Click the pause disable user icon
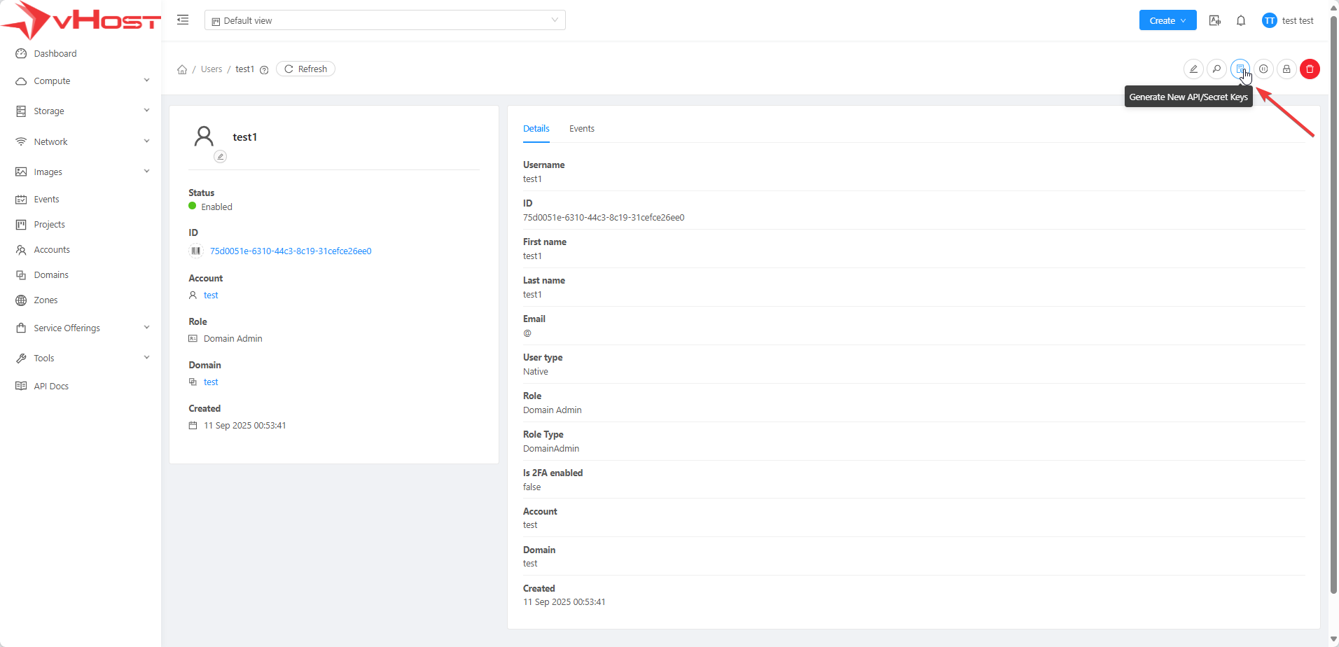 1263,69
